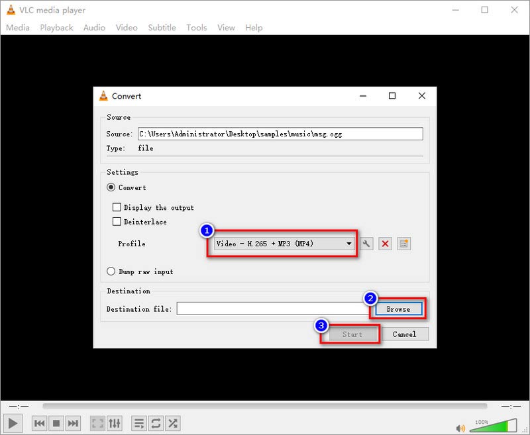Viewport: 530px width, 435px height.
Task: Click the VLC cone icon in main title bar
Action: [11, 10]
